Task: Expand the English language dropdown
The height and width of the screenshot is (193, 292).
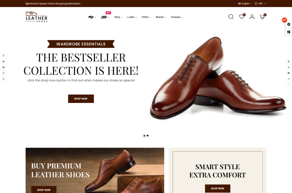Action: pos(245,4)
